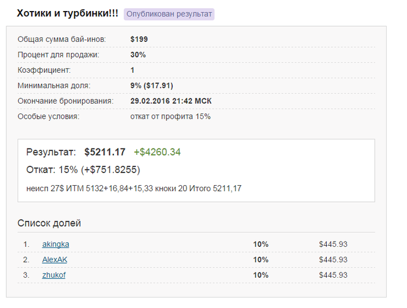Image resolution: width=407 pixels, height=308 pixels.
Task: Click the 30% sale percentage value
Action: click(138, 55)
